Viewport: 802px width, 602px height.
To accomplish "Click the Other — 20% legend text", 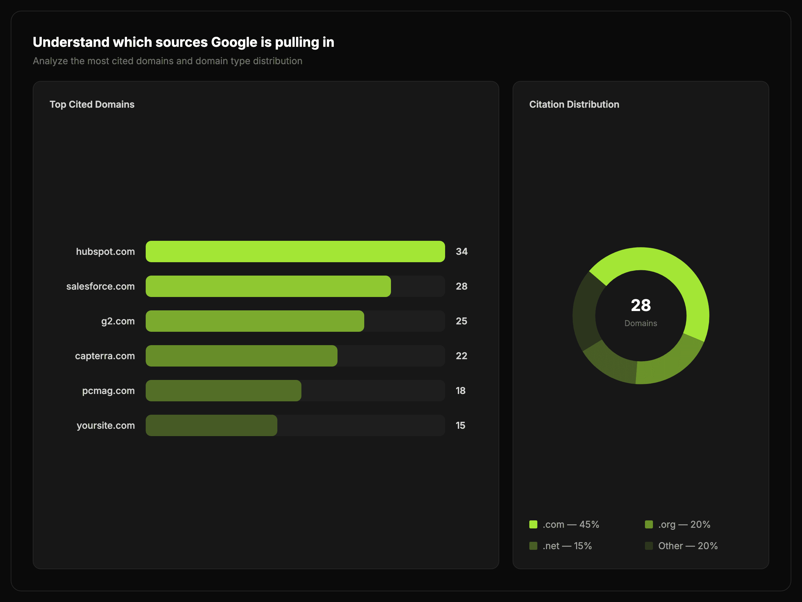I will click(x=687, y=546).
